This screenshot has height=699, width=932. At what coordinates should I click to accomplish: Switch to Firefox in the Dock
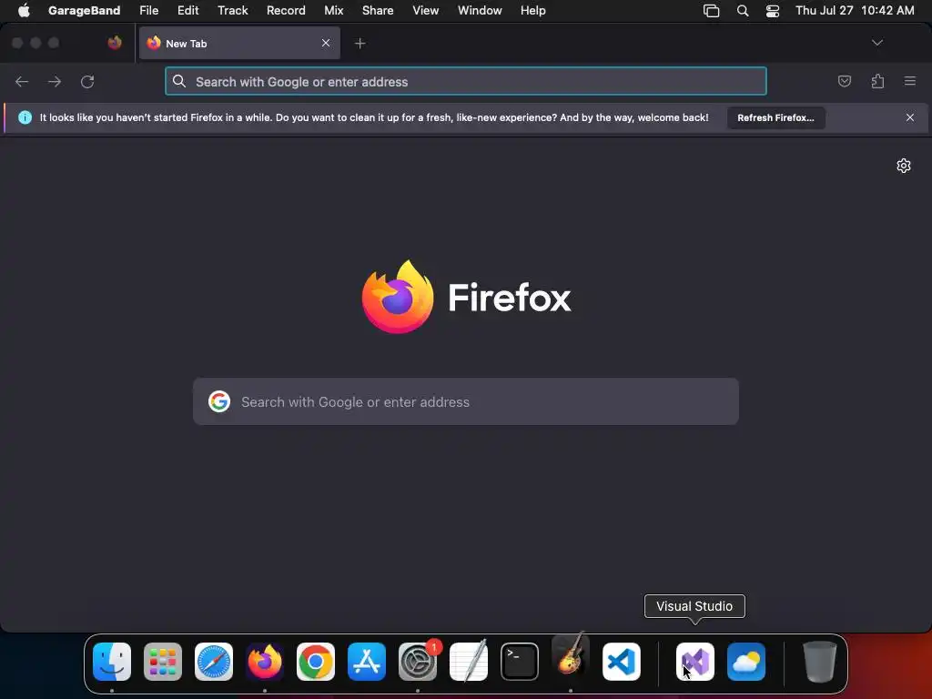[265, 662]
